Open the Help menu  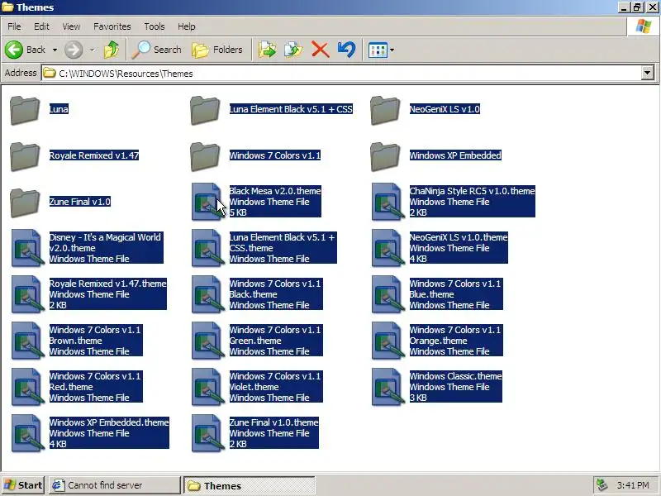pyautogui.click(x=187, y=26)
